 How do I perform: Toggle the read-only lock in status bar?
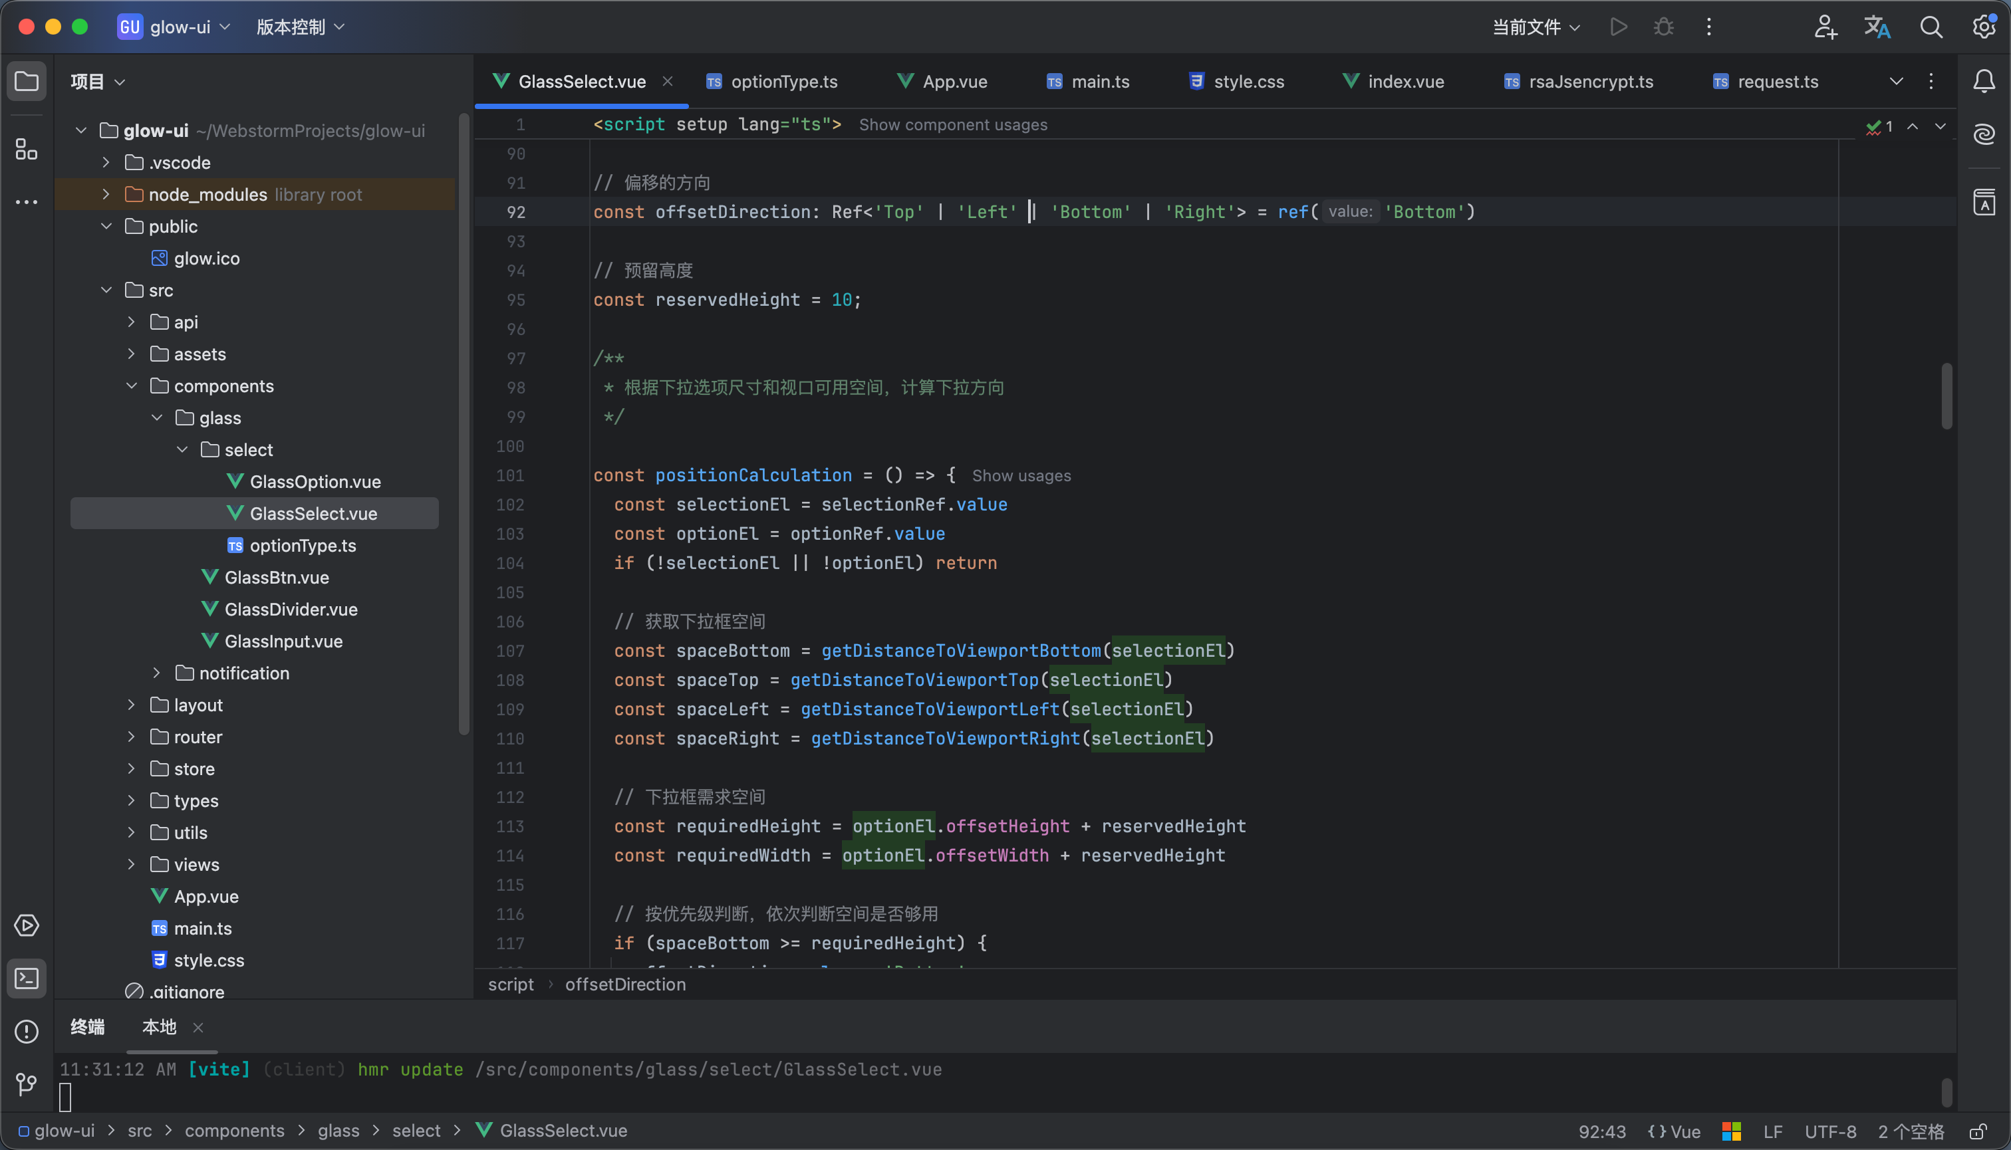tap(1977, 1131)
